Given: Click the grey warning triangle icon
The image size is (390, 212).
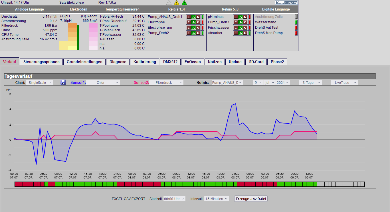Looking at the screenshot, I should [169, 3].
